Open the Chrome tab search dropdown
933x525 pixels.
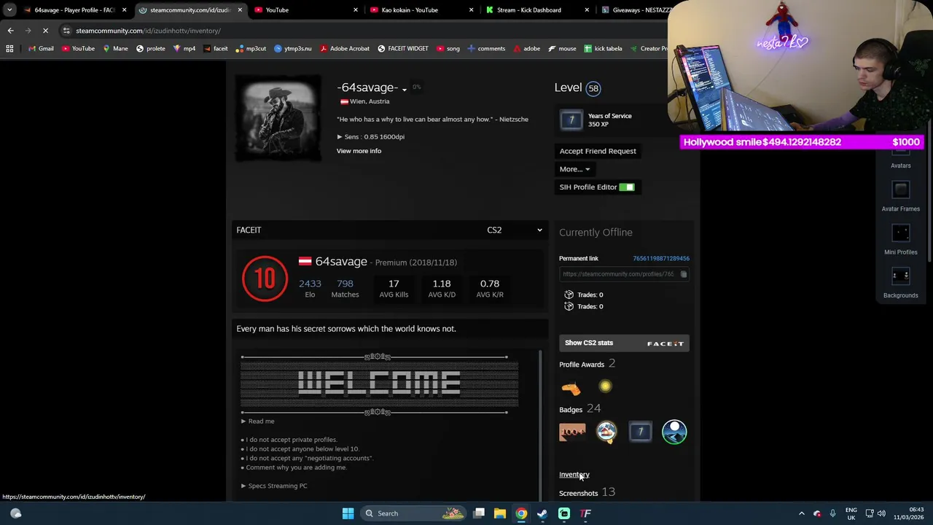pyautogui.click(x=9, y=10)
